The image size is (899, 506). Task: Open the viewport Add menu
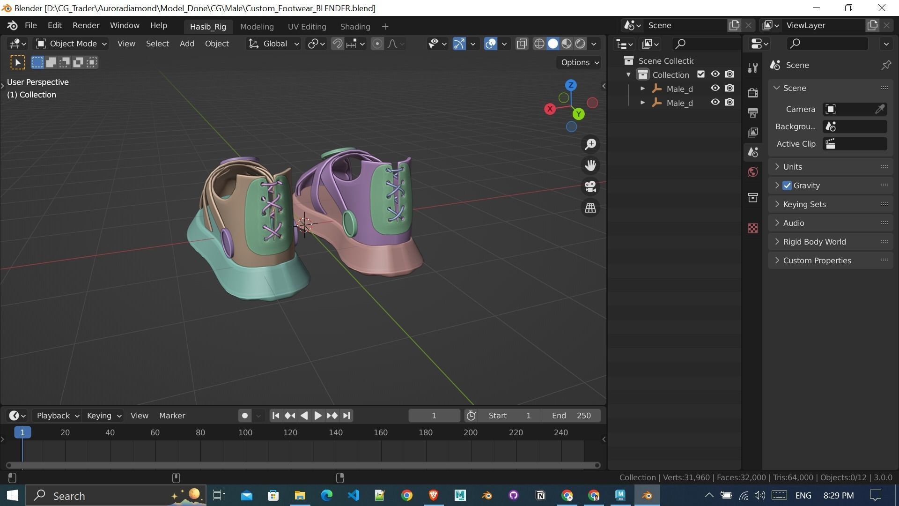tap(187, 44)
